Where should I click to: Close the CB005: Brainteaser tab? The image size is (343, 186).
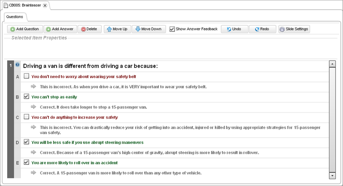click(x=45, y=5)
